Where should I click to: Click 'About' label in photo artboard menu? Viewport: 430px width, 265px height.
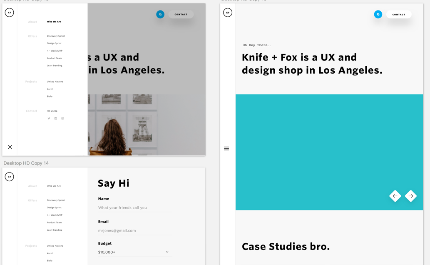pyautogui.click(x=32, y=22)
